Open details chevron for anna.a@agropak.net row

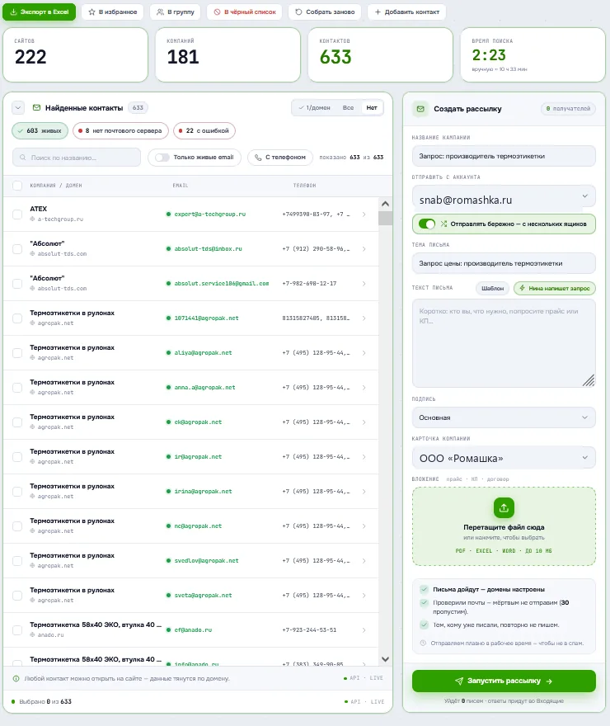(364, 387)
